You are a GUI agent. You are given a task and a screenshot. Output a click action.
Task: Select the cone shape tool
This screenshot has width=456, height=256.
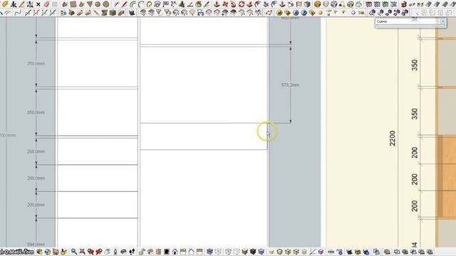click(81, 4)
